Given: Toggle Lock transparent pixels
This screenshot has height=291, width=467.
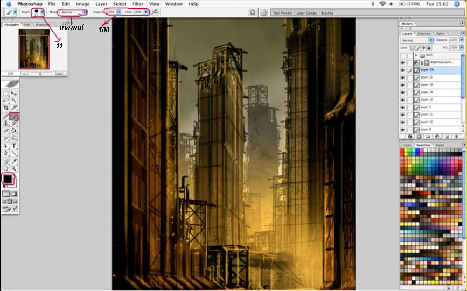Looking at the screenshot, I should (412, 48).
